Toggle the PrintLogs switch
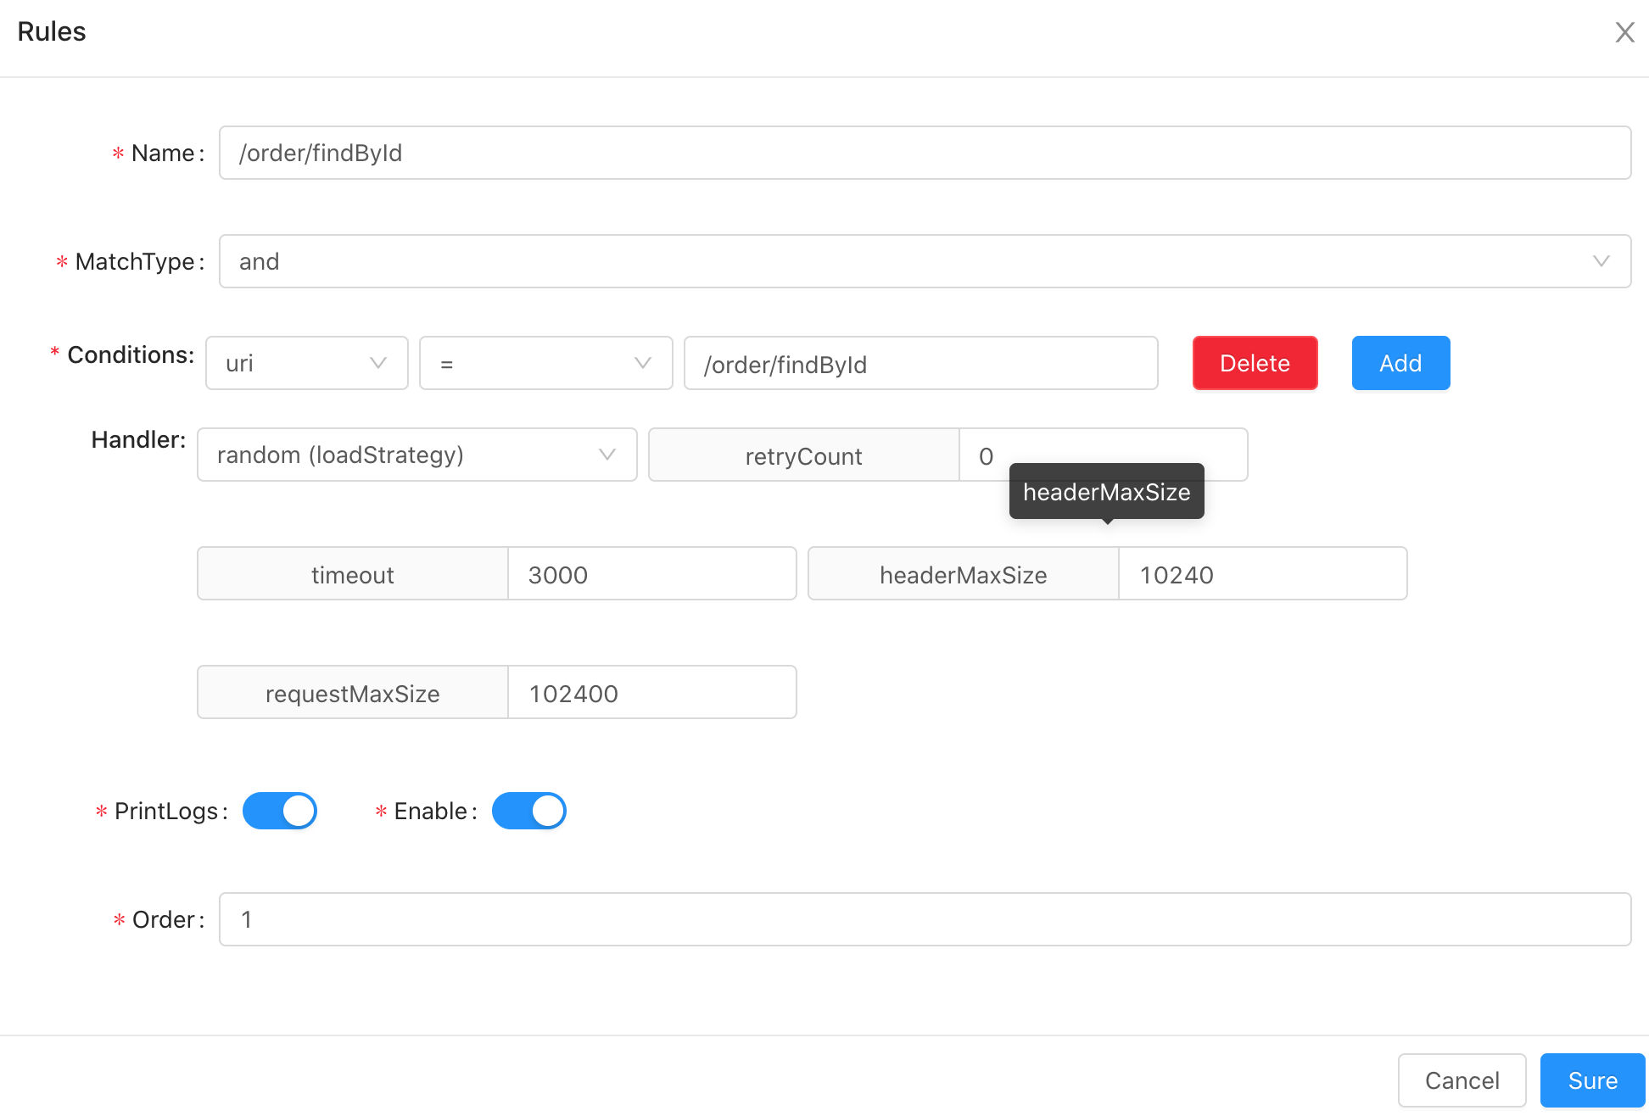Viewport: 1649px width, 1116px height. 280,811
